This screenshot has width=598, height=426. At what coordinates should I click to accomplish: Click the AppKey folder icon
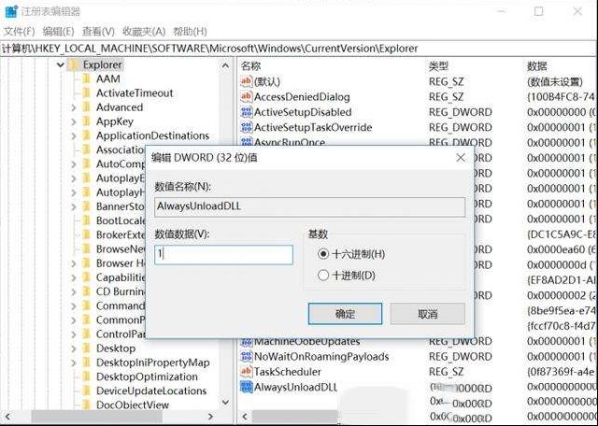pyautogui.click(x=87, y=121)
